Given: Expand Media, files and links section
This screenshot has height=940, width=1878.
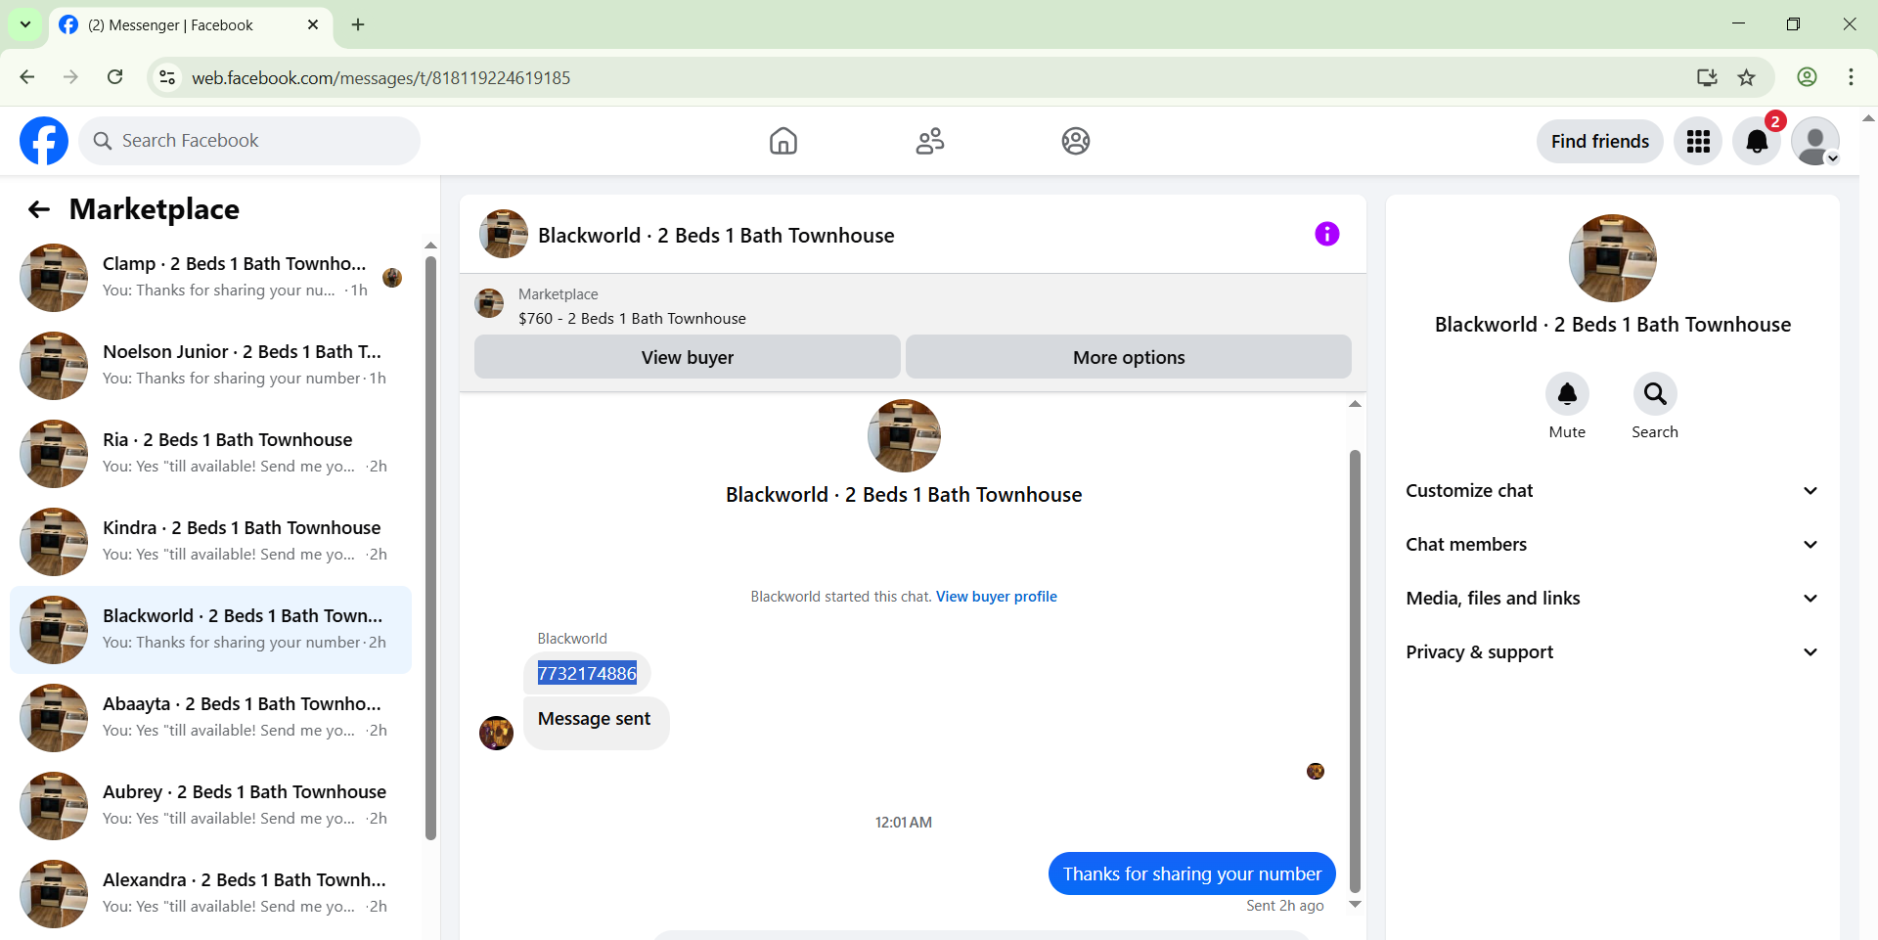Looking at the screenshot, I should point(1612,599).
